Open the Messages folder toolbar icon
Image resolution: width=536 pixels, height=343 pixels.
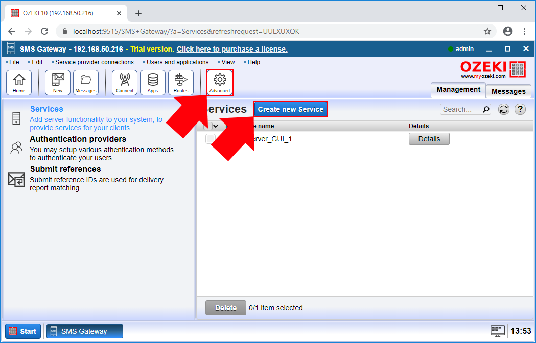coord(86,83)
